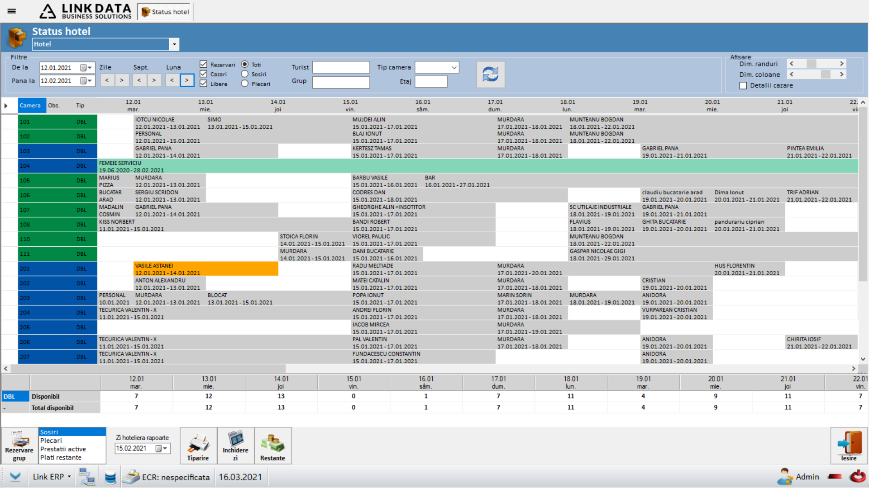This screenshot has width=869, height=488.
Task: Click the ECR cash register icon
Action: point(131,477)
